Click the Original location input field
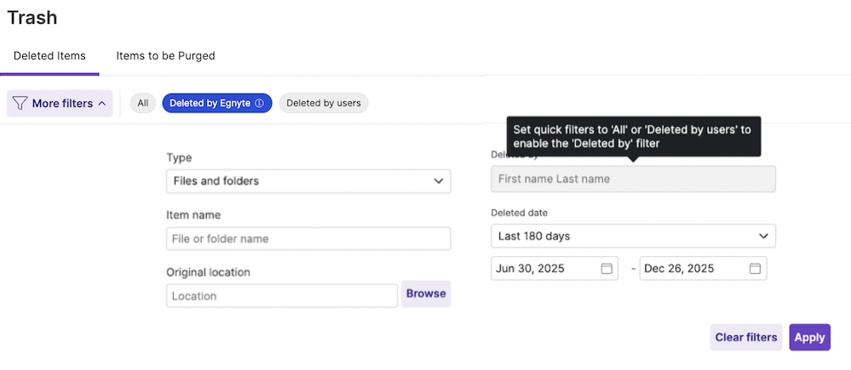Viewport: 851px width, 370px height. coord(282,296)
